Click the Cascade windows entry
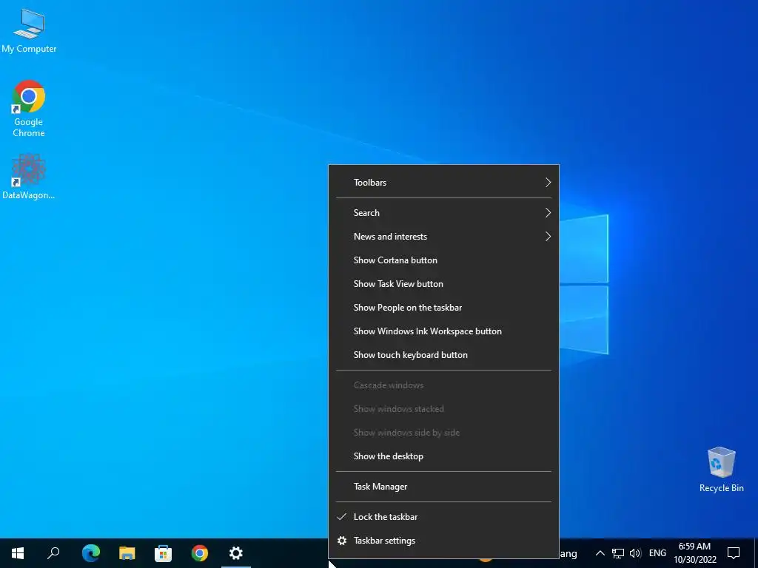The width and height of the screenshot is (758, 568). tap(444, 385)
